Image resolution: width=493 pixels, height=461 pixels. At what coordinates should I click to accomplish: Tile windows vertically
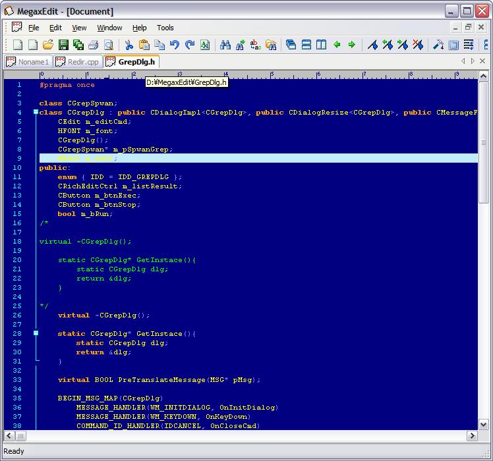(322, 45)
